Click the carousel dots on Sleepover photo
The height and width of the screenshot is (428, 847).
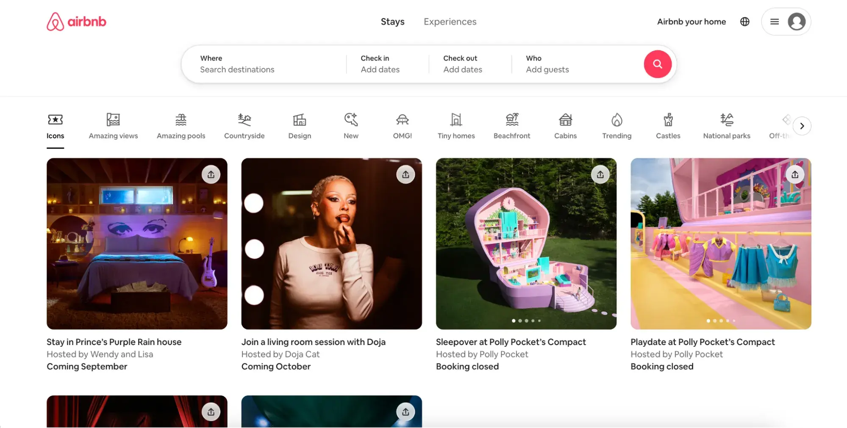pyautogui.click(x=526, y=321)
